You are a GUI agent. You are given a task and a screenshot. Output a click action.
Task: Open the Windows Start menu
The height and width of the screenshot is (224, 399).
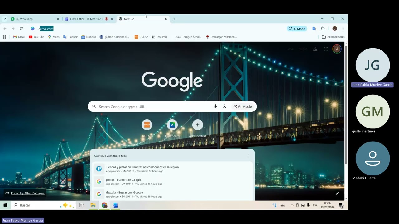(x=5, y=205)
